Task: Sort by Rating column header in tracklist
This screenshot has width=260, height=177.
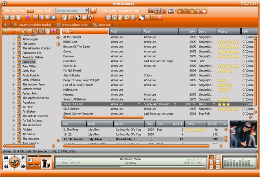Action: click(x=229, y=31)
